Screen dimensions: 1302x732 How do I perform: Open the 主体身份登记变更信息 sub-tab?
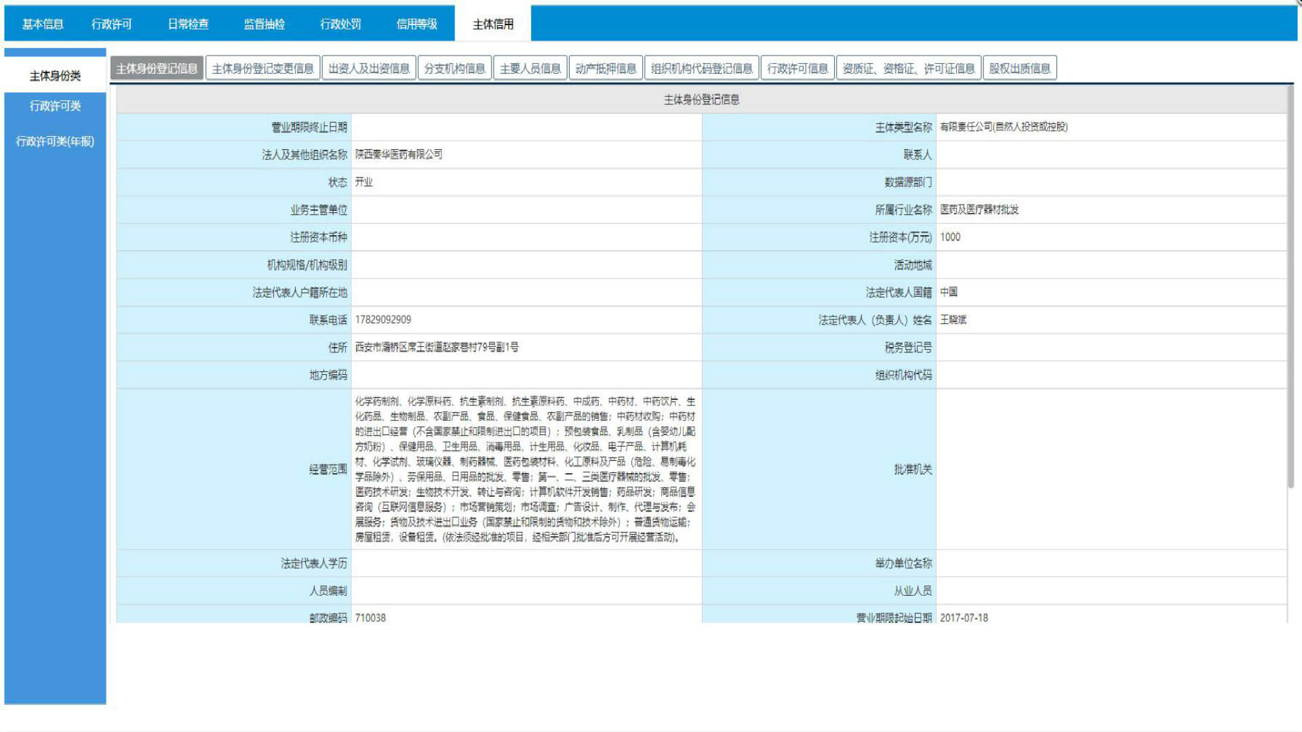pyautogui.click(x=262, y=68)
